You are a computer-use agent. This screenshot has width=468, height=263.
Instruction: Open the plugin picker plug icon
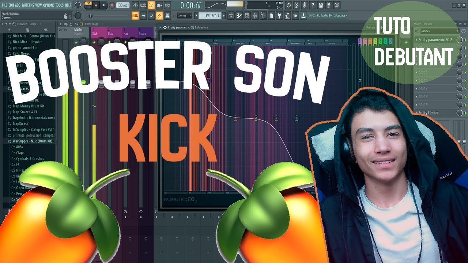[279, 16]
